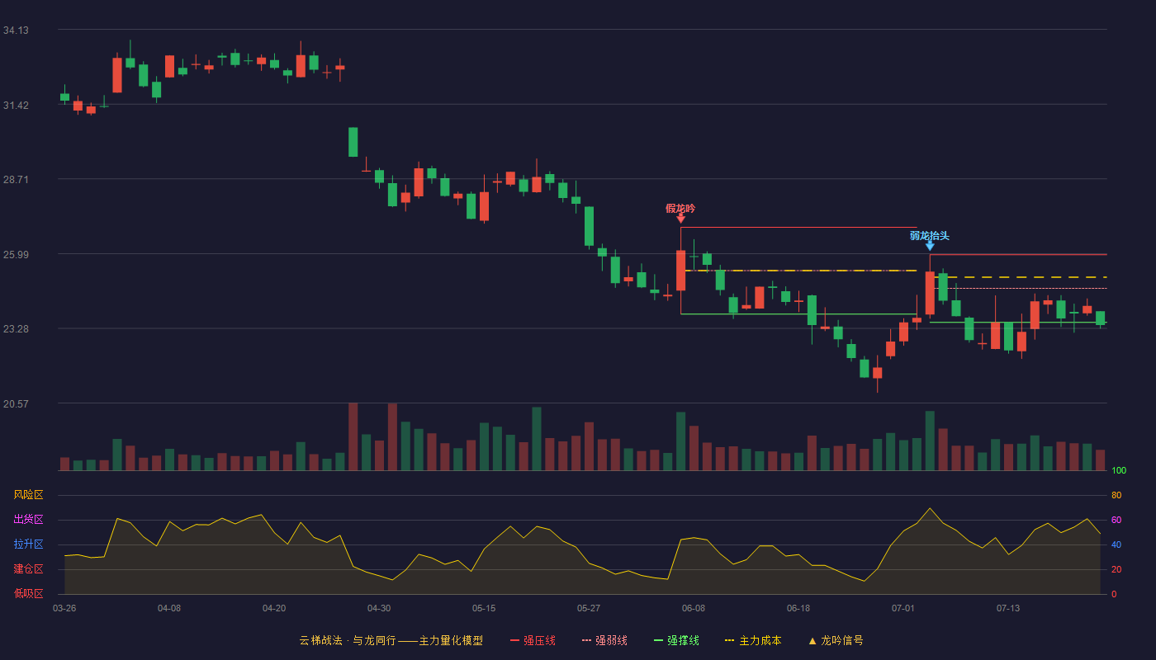Click the green 强撑线 legend line marker
The height and width of the screenshot is (660, 1156).
click(658, 641)
